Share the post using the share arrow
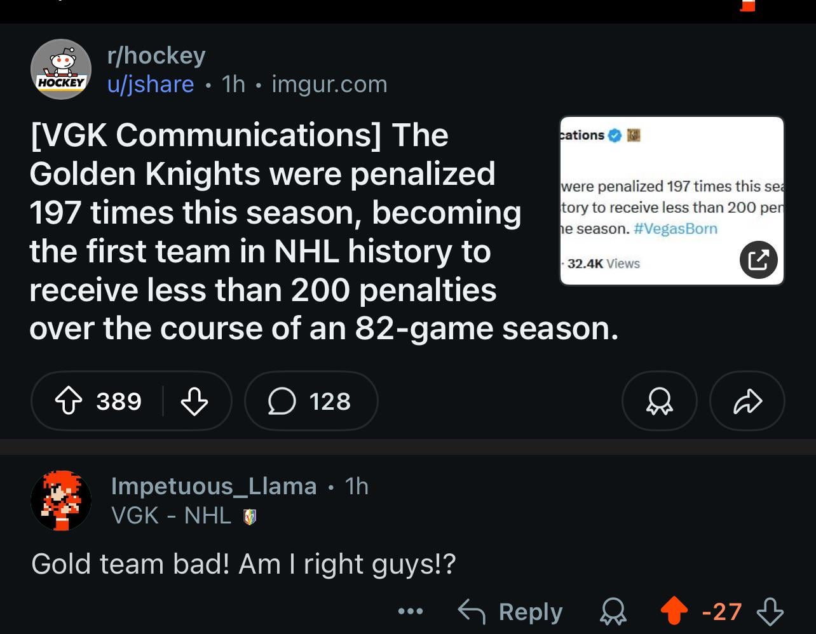Image resolution: width=816 pixels, height=634 pixels. [747, 401]
